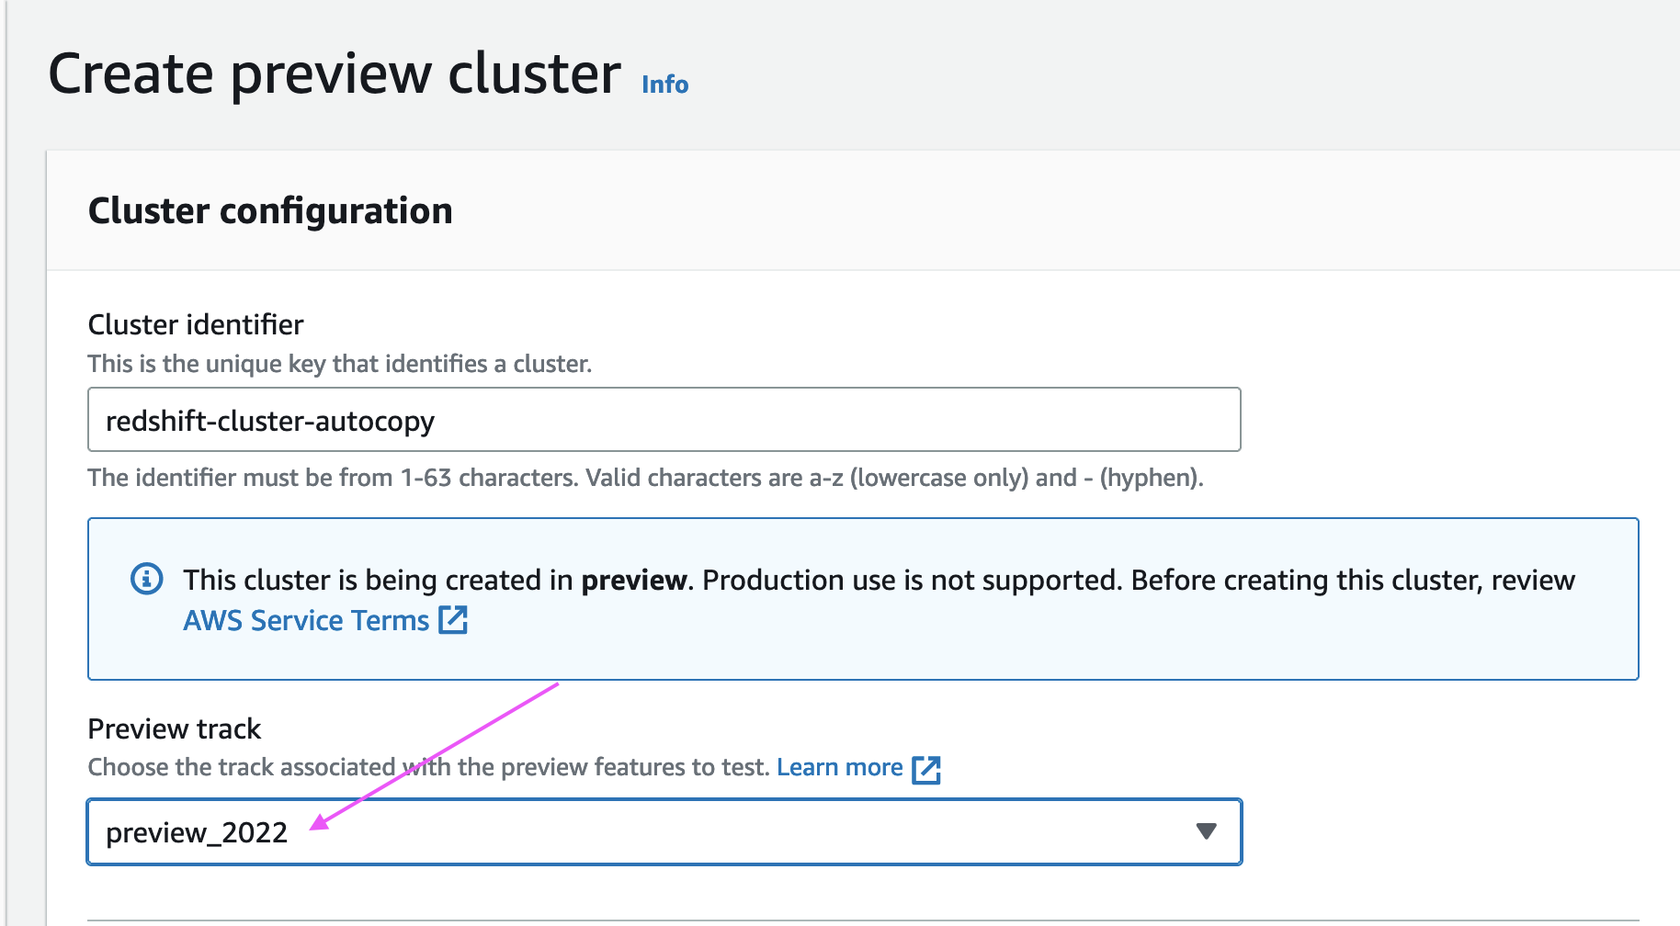Click the Cluster configuration section header

(270, 211)
